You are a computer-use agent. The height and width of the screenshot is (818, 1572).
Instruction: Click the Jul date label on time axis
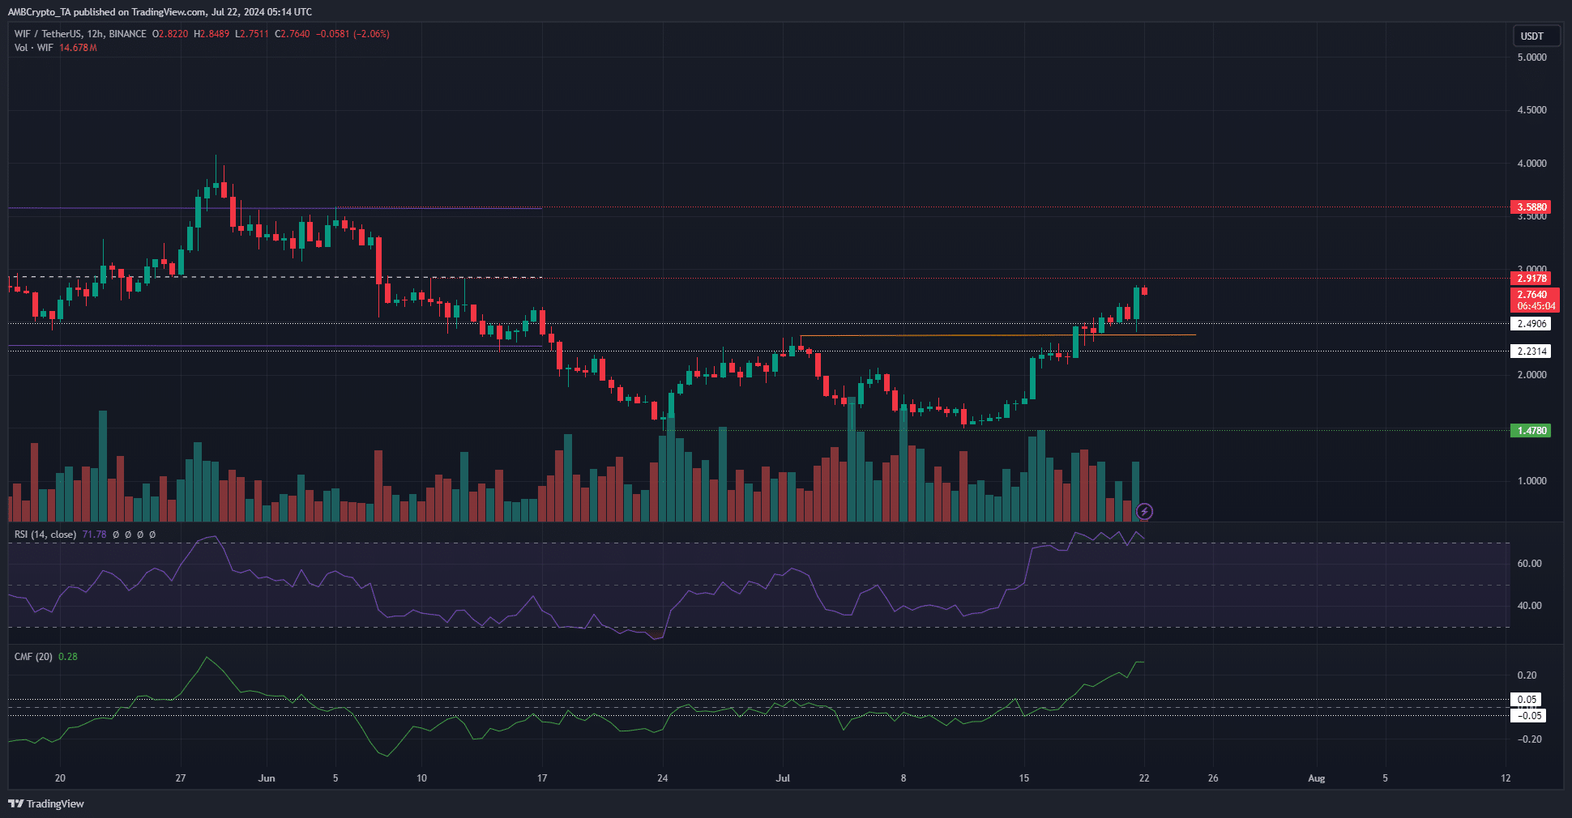point(783,778)
